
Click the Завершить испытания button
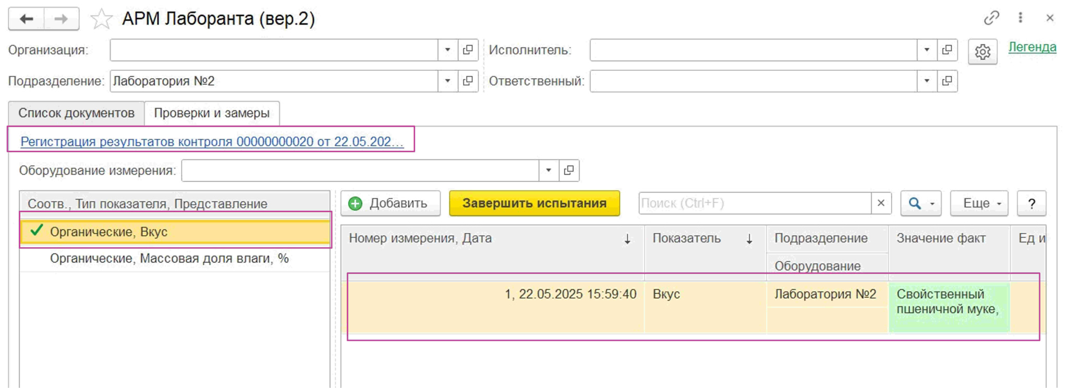[535, 203]
